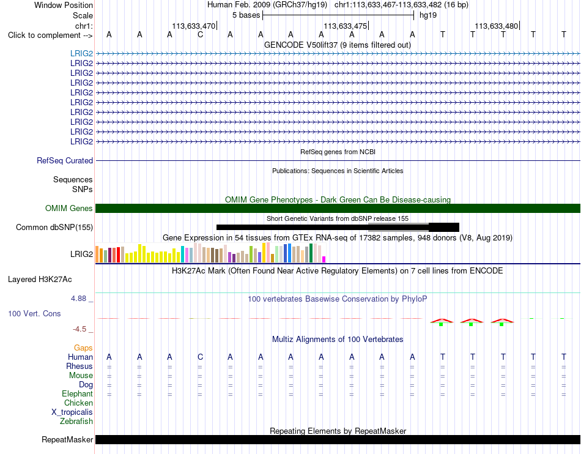581x454 pixels.
Task: Click the 'Mouse' species label
Action: tap(81, 376)
